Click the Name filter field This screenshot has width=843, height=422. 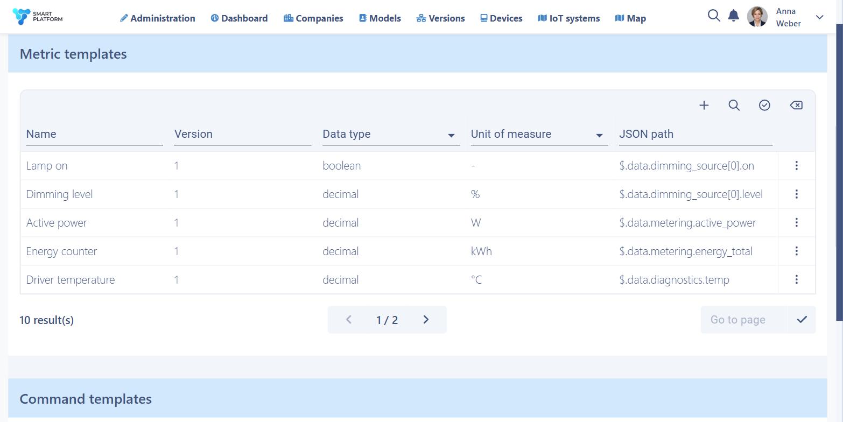click(x=94, y=135)
